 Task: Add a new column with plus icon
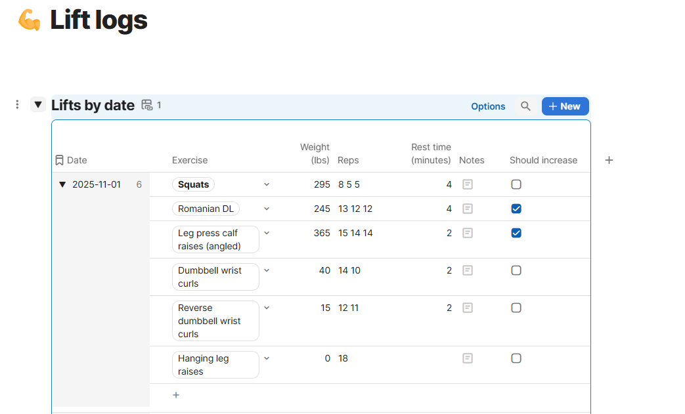(609, 160)
